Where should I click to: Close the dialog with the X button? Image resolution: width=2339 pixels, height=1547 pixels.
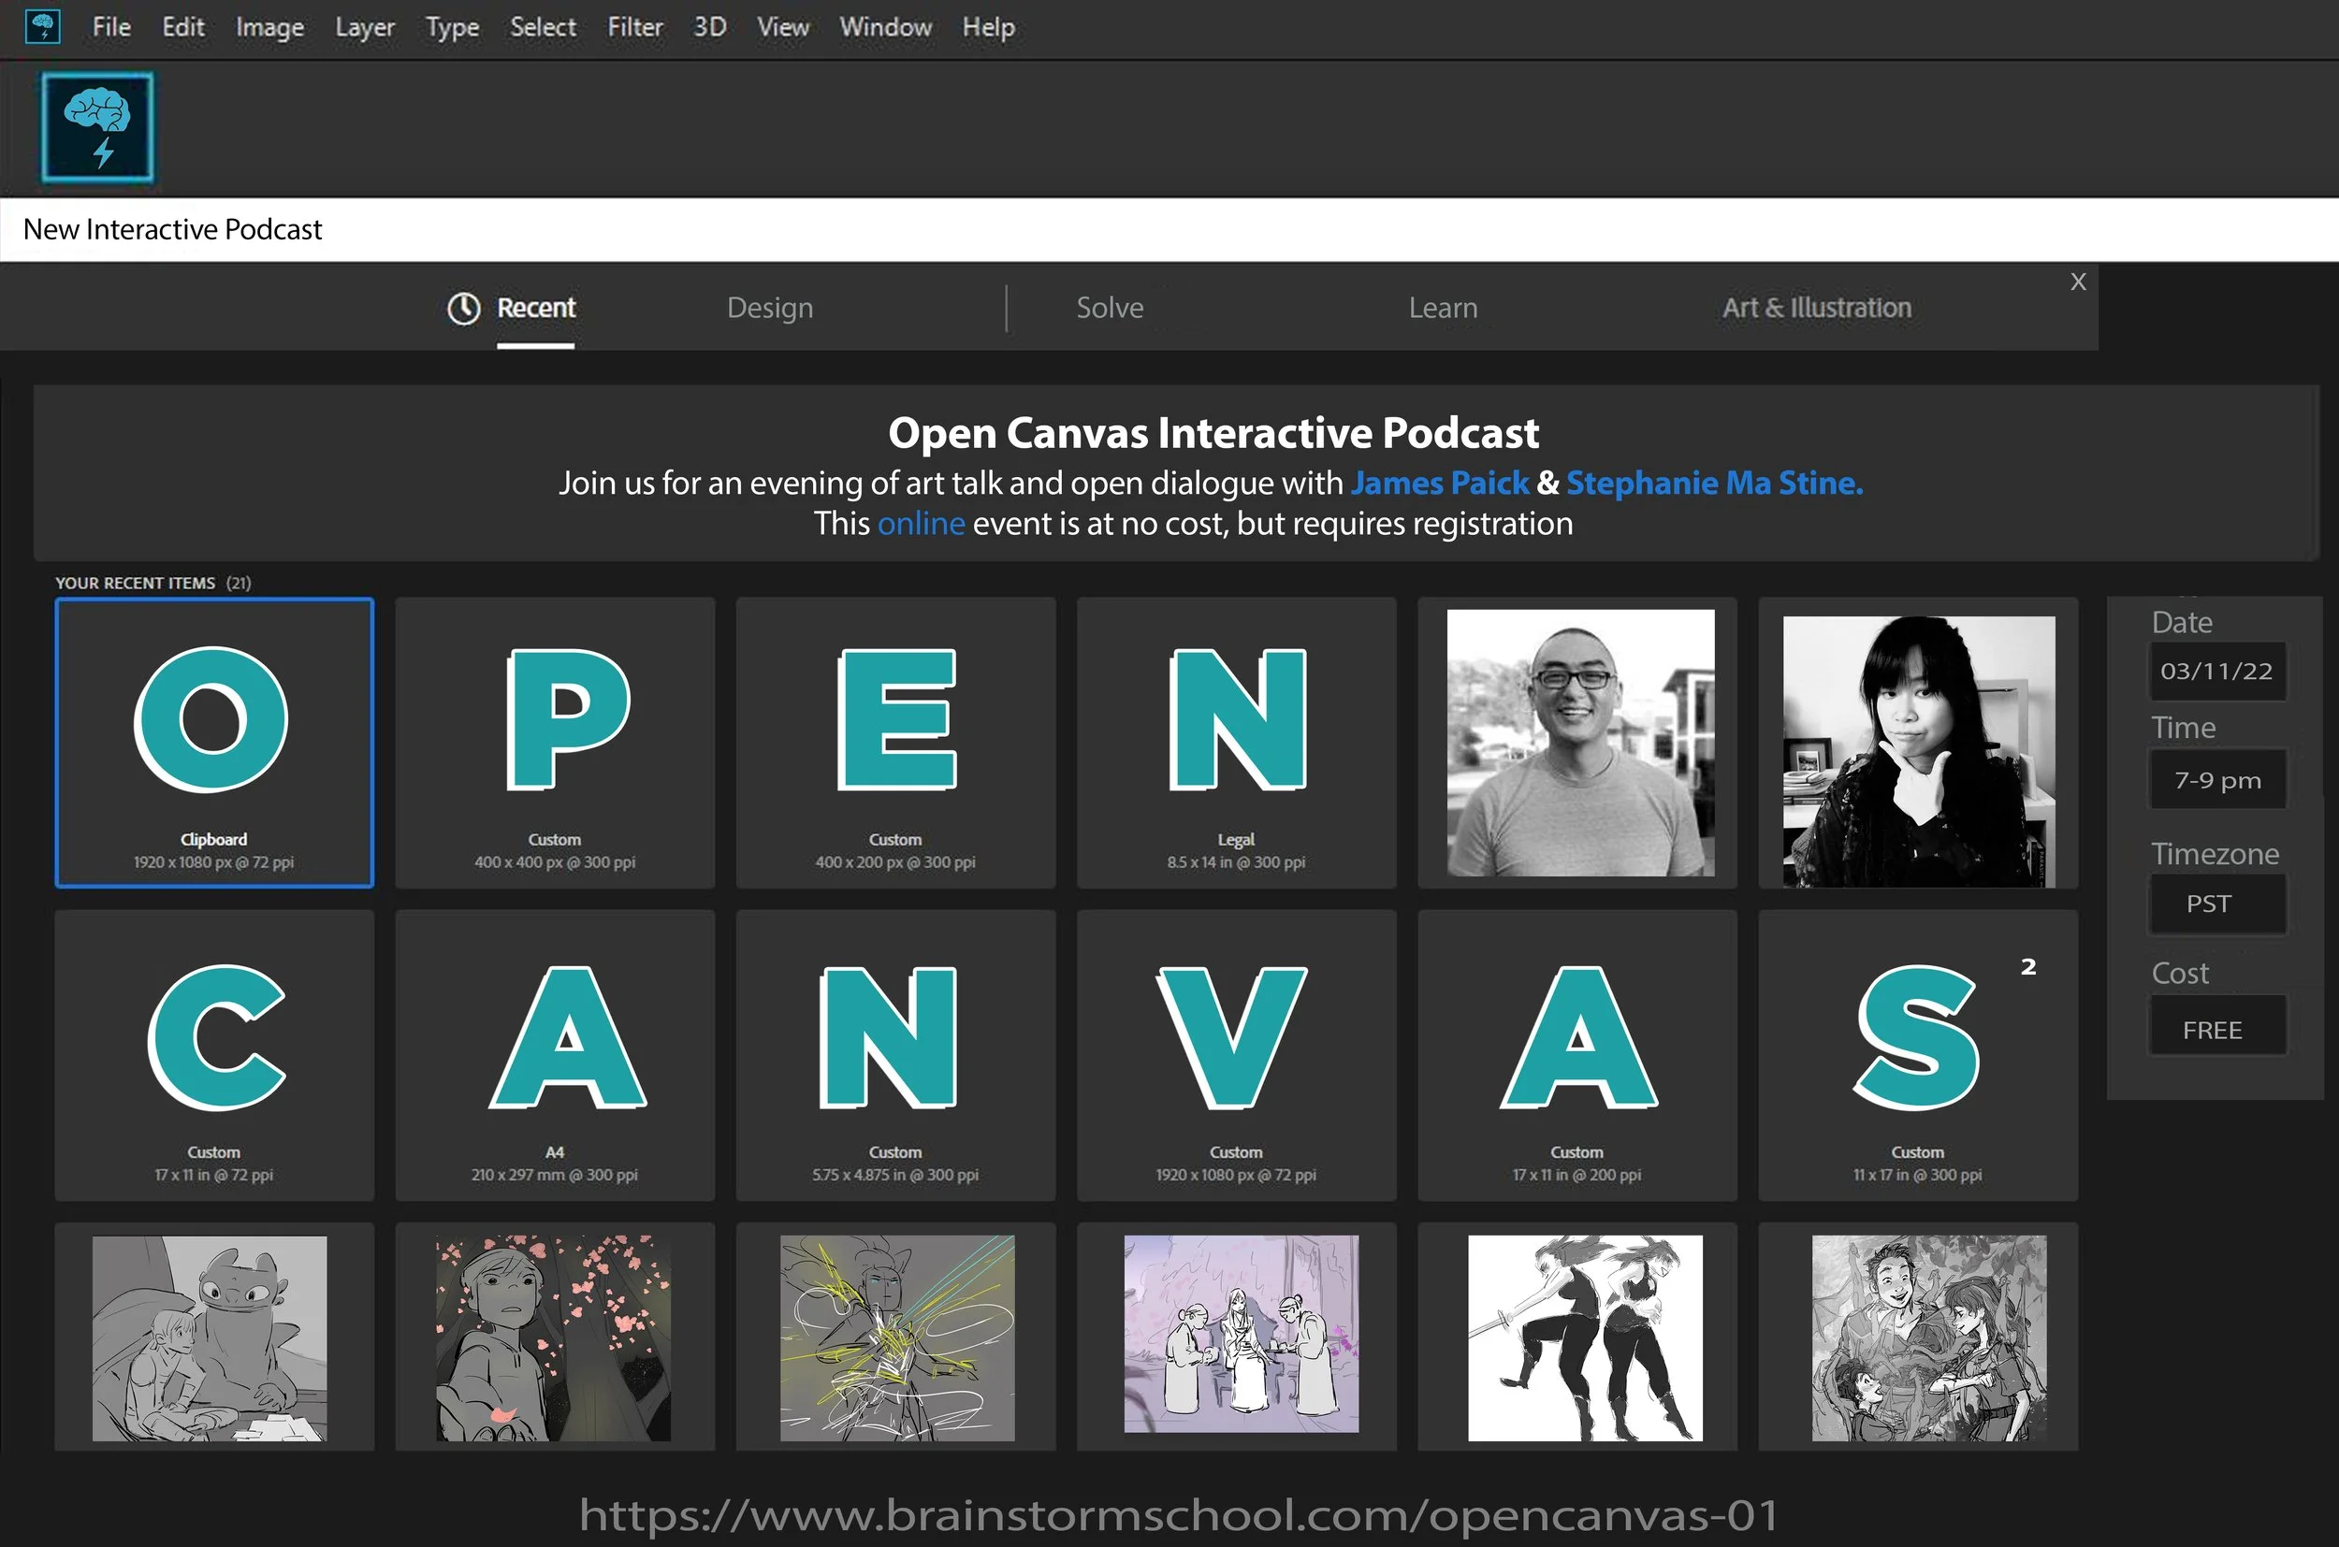coord(2077,282)
